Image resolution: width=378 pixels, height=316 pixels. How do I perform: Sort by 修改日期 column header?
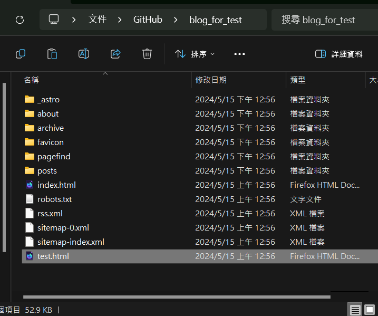coord(211,80)
